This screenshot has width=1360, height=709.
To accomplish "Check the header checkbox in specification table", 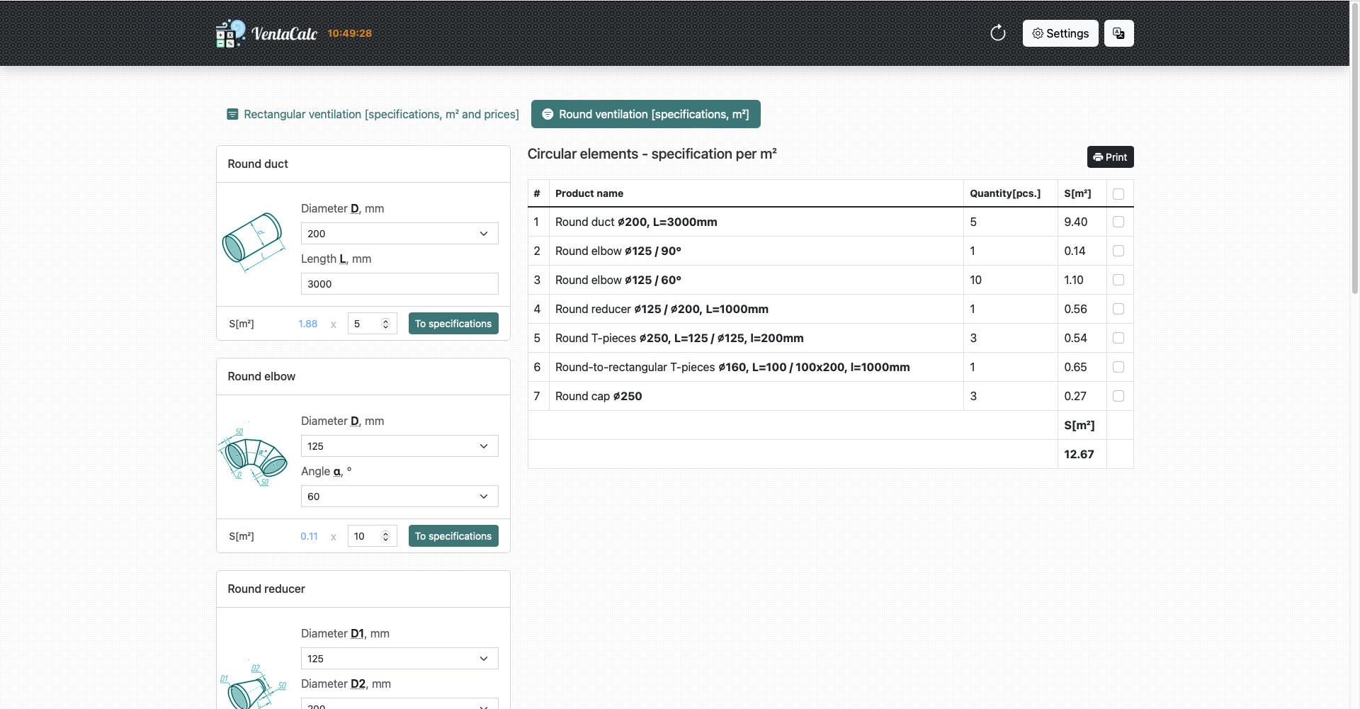I will point(1119,193).
